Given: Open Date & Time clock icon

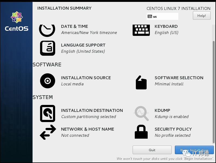Looking at the screenshot, I should [x=47, y=31].
